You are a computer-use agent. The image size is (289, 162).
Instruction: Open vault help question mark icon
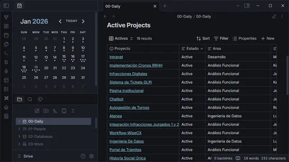click(x=83, y=156)
